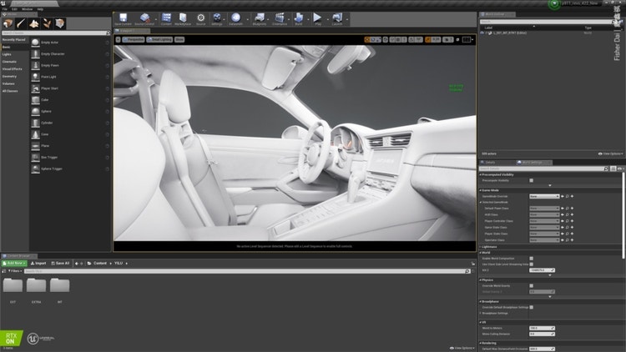Screen dimensions: 626x352
Task: Open the Marketplace from the toolbar
Action: [183, 18]
